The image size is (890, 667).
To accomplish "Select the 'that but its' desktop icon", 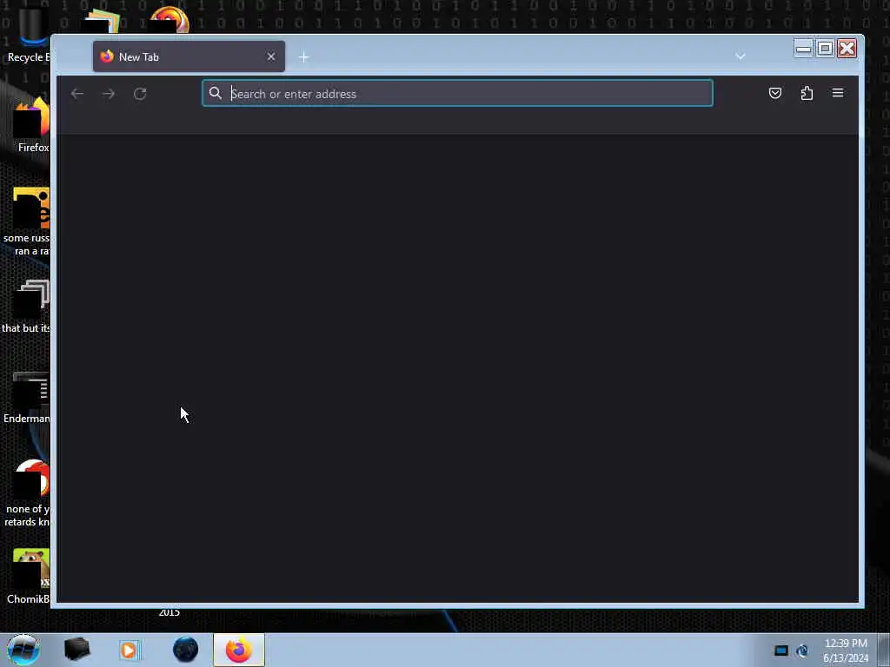I will coord(26,307).
